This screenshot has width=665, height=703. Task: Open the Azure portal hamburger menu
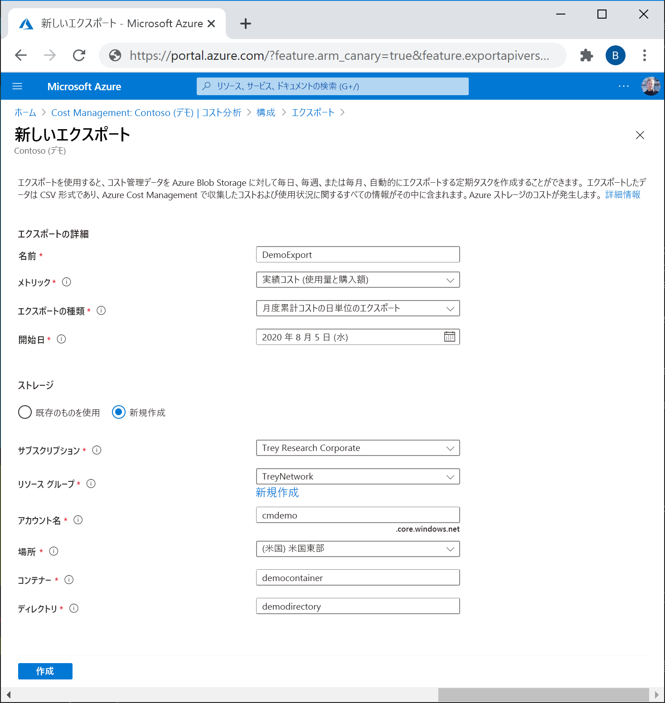(x=17, y=86)
